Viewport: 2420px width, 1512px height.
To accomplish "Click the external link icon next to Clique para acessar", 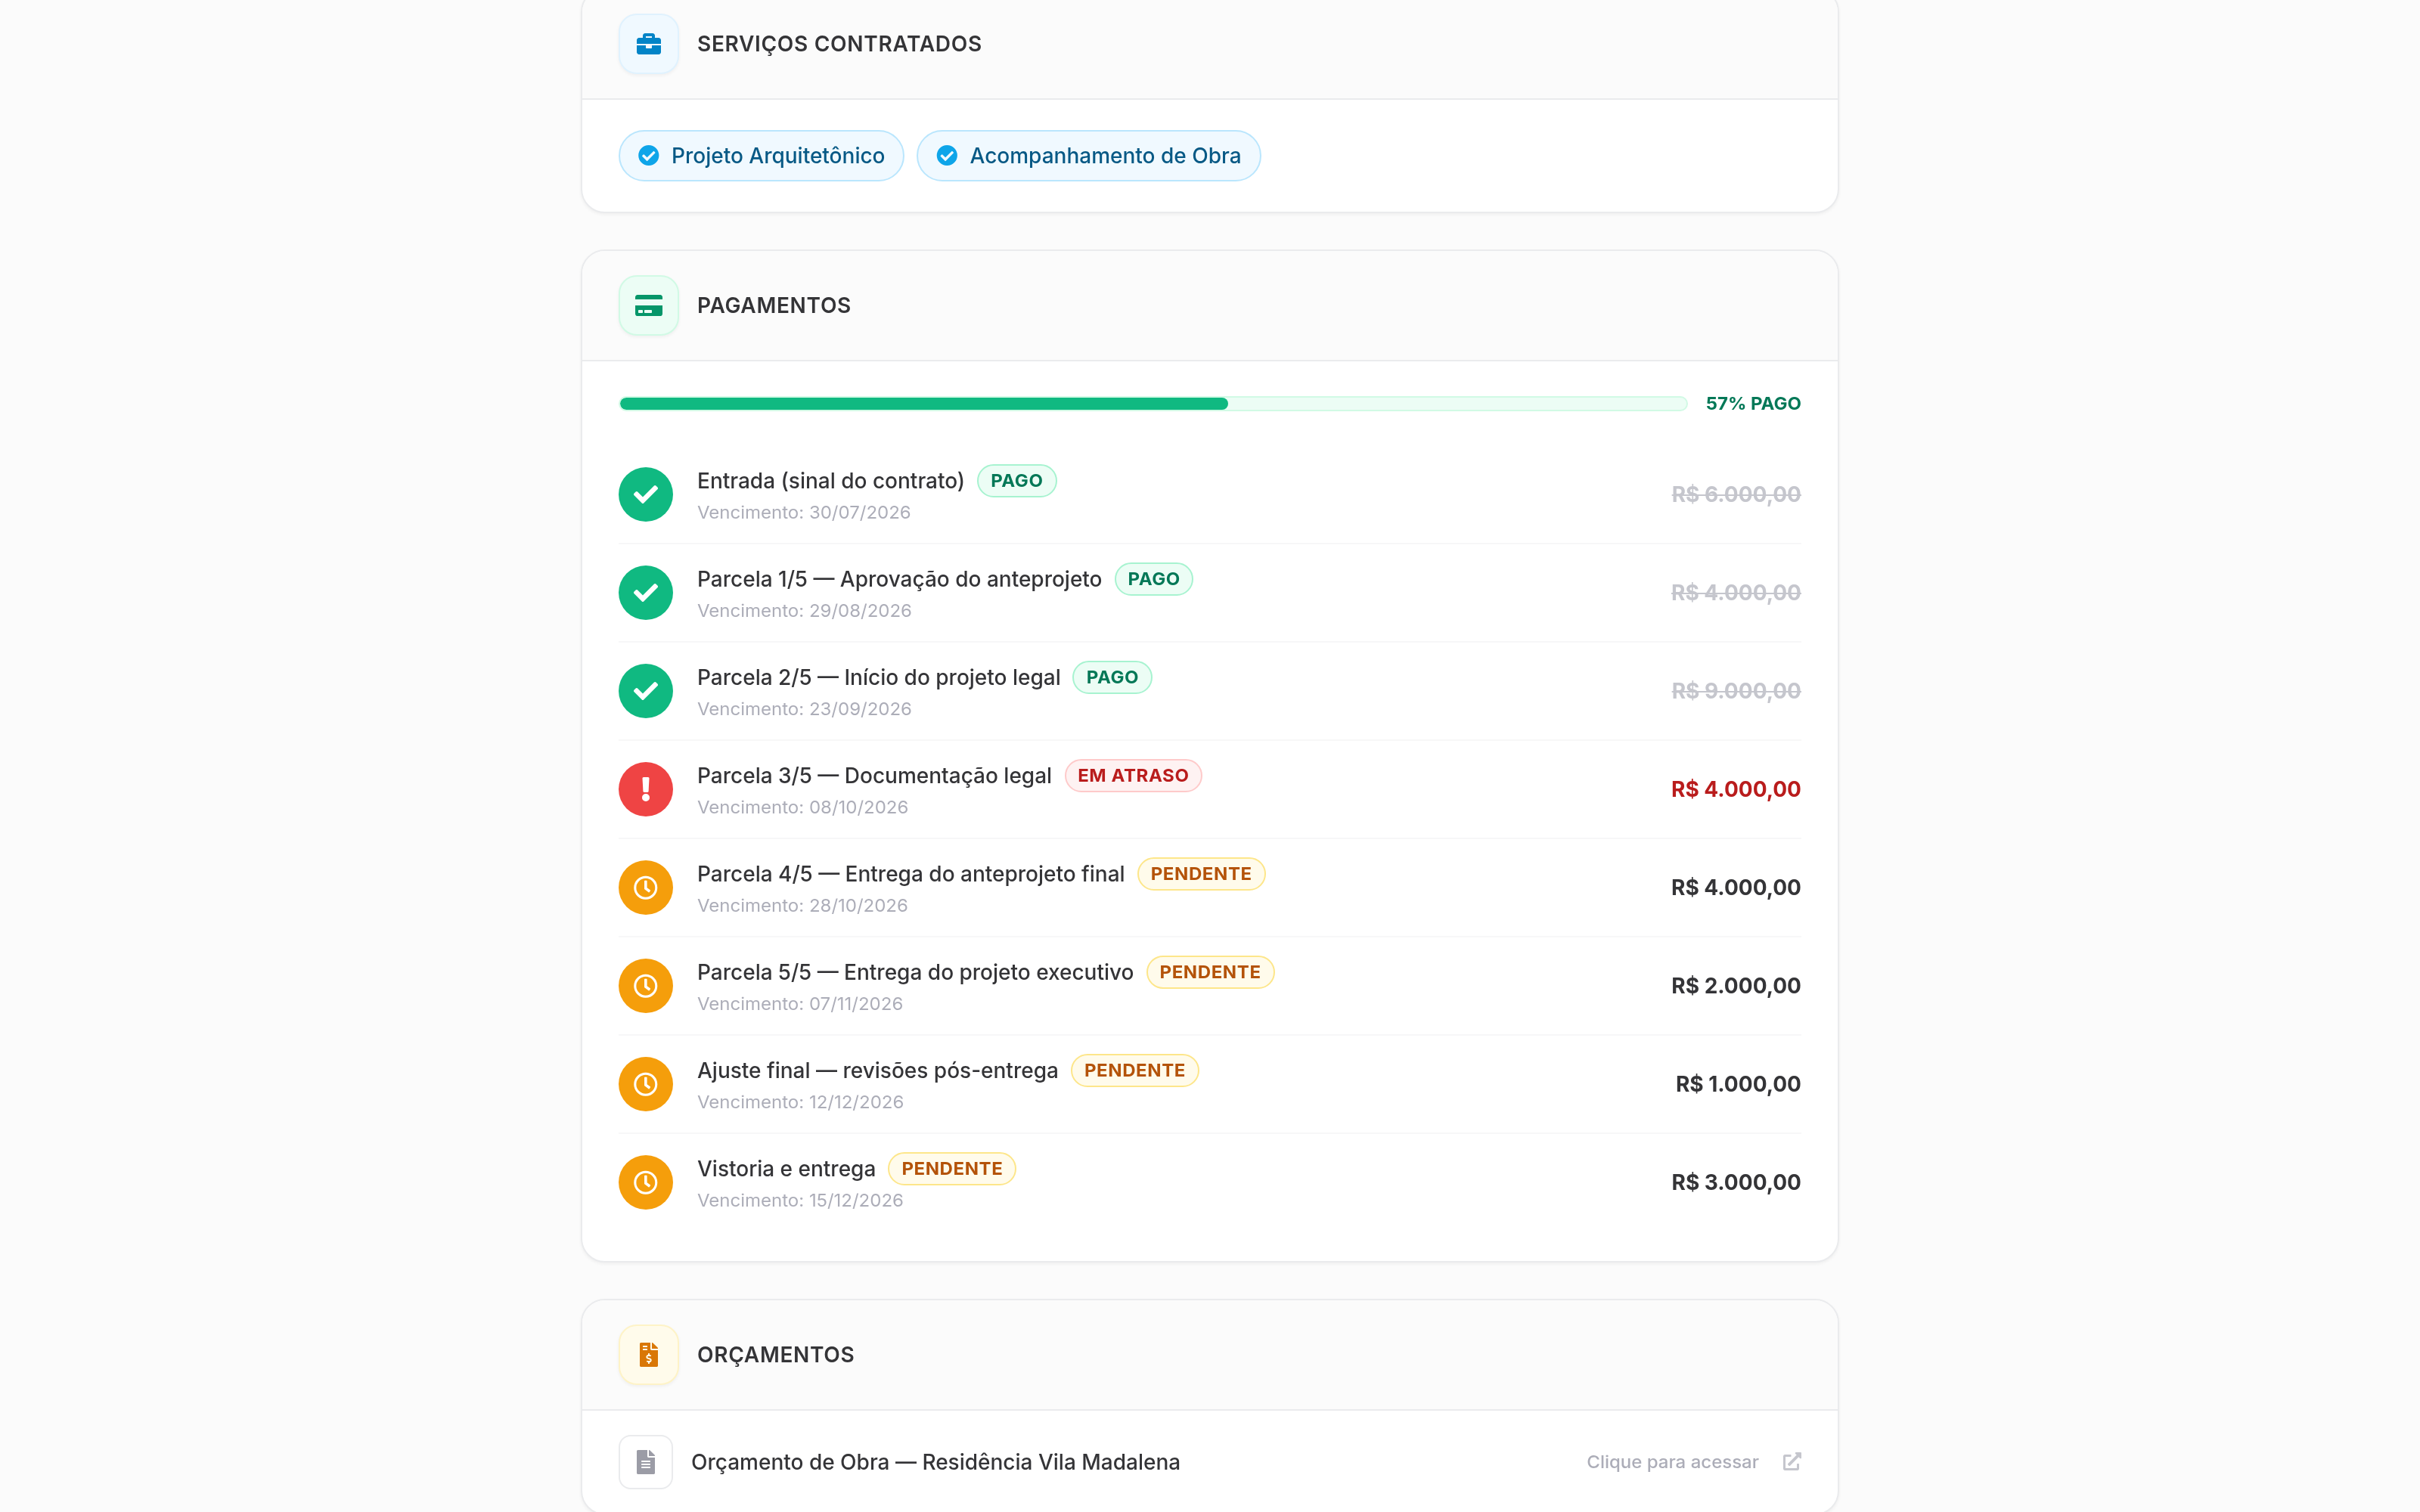I will (1791, 1462).
